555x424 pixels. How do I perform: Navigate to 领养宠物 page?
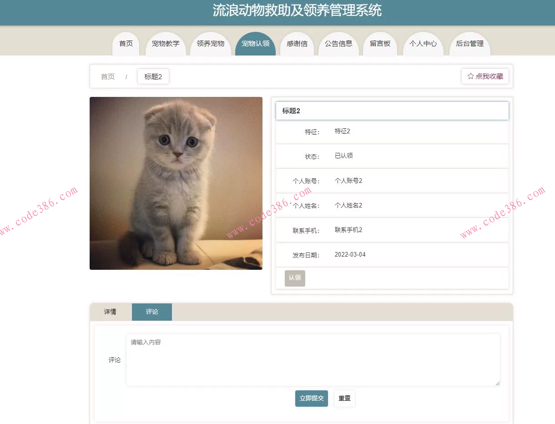point(210,44)
